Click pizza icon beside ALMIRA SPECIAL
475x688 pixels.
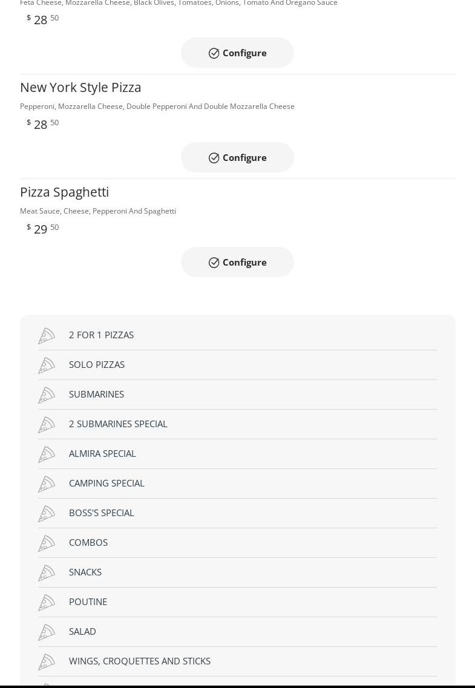47,454
